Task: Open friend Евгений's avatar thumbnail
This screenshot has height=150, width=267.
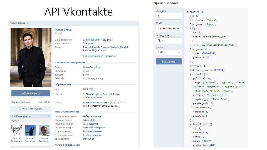Action: tap(44, 130)
